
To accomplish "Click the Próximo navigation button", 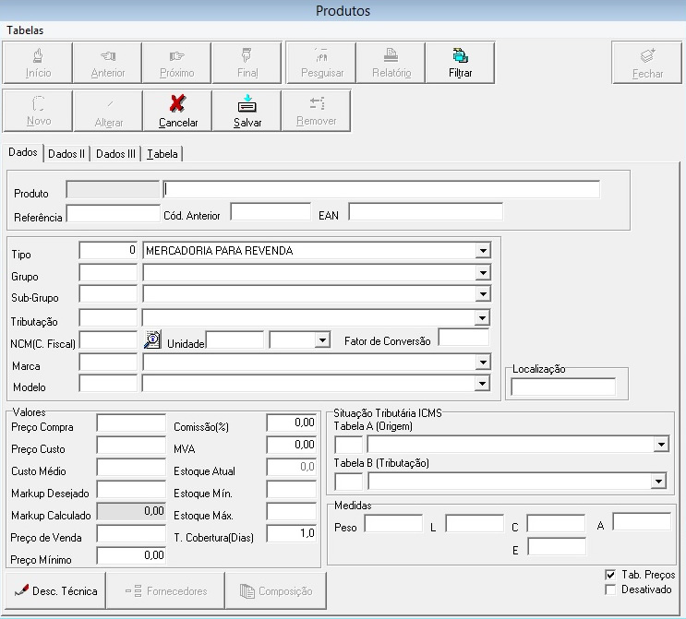I will pos(176,63).
